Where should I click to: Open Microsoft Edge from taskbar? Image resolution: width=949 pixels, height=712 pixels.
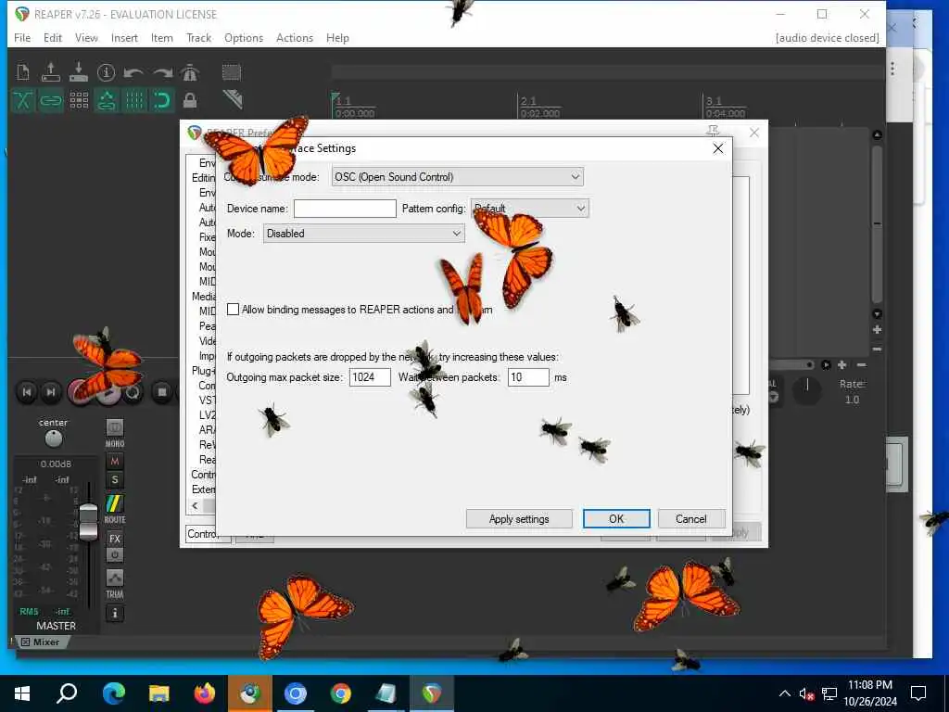point(114,693)
